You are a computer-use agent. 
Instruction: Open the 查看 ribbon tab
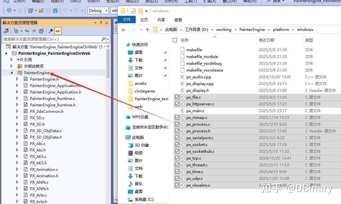tap(178, 20)
